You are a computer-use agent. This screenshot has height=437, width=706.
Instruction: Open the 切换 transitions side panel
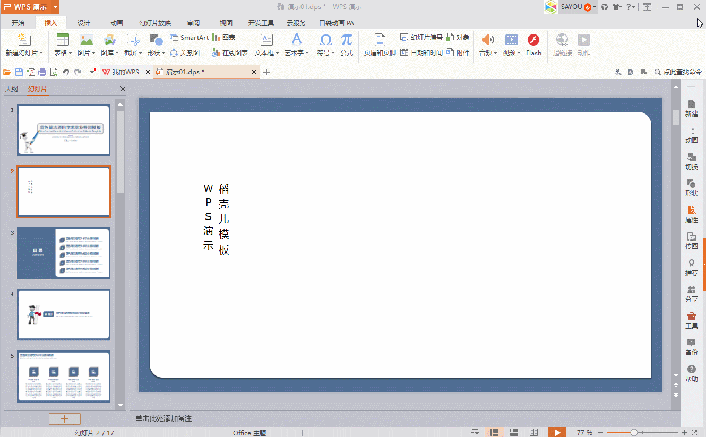pos(692,161)
